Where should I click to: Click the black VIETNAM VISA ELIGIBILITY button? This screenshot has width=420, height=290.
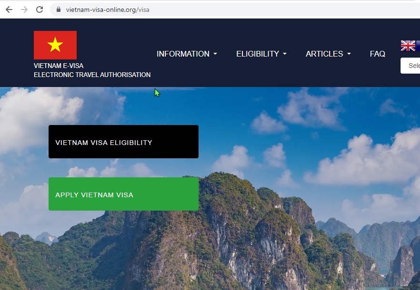(123, 142)
